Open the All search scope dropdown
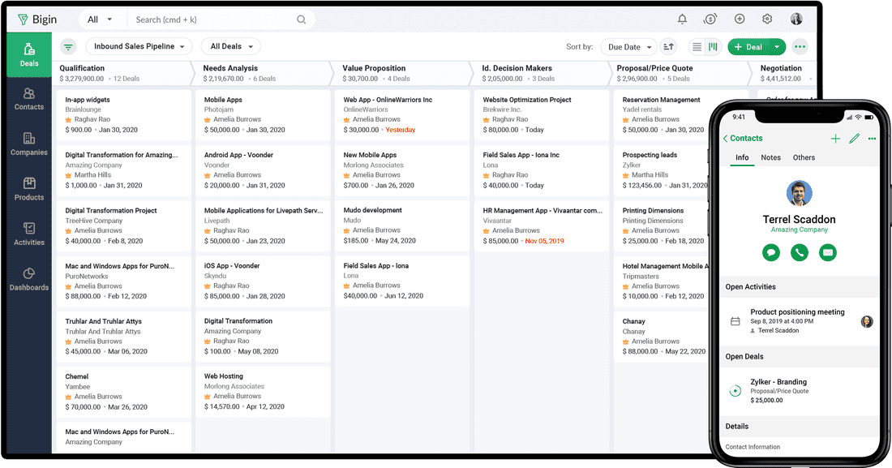 click(100, 19)
